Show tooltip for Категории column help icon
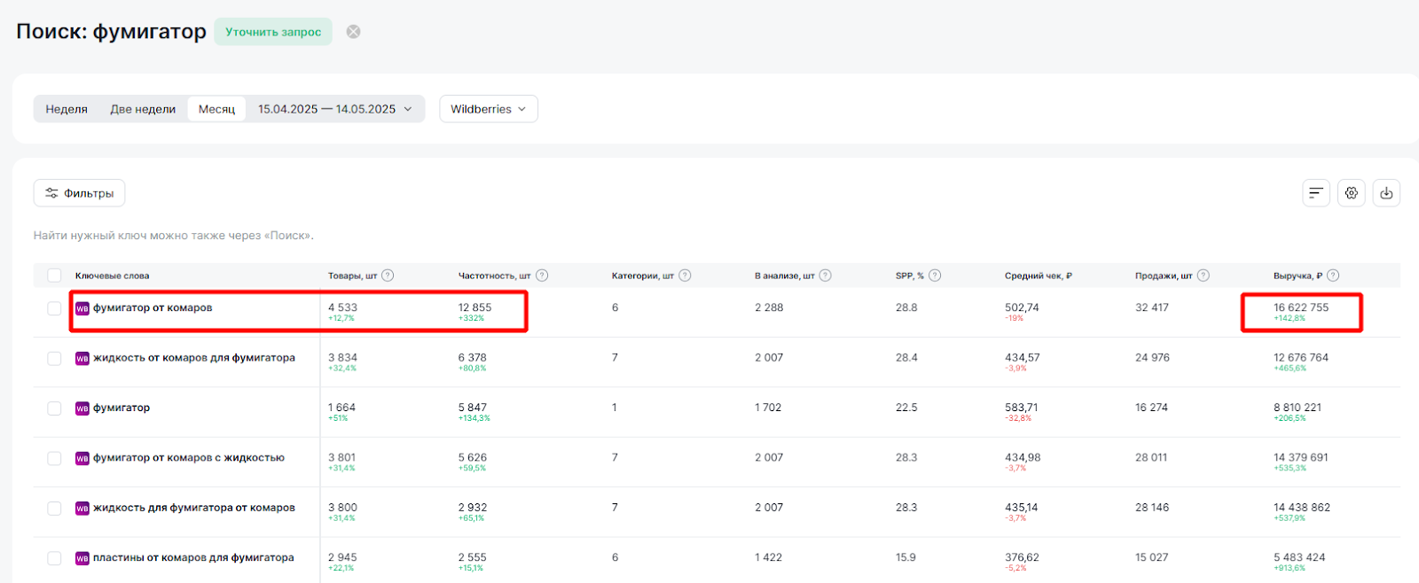The height and width of the screenshot is (583, 1419). click(x=685, y=276)
